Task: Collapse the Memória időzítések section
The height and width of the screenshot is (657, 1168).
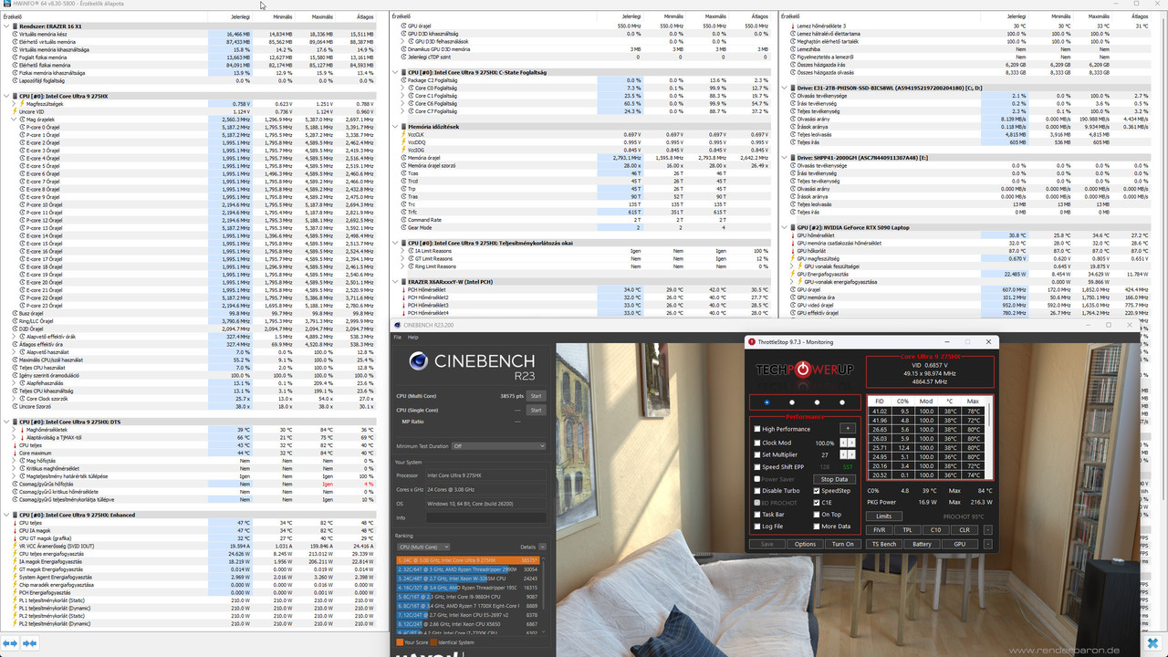Action: (395, 127)
